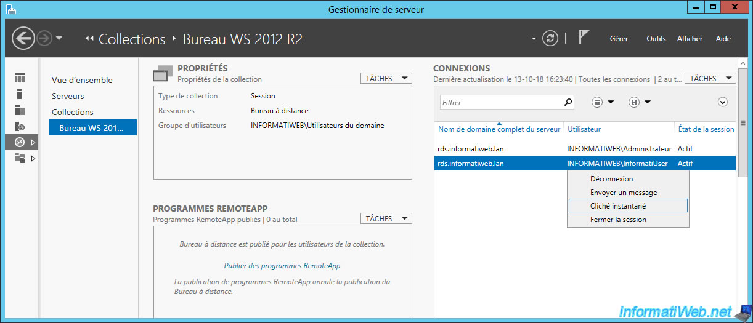Open the list criteria options dropdown
The width and height of the screenshot is (753, 323).
603,102
